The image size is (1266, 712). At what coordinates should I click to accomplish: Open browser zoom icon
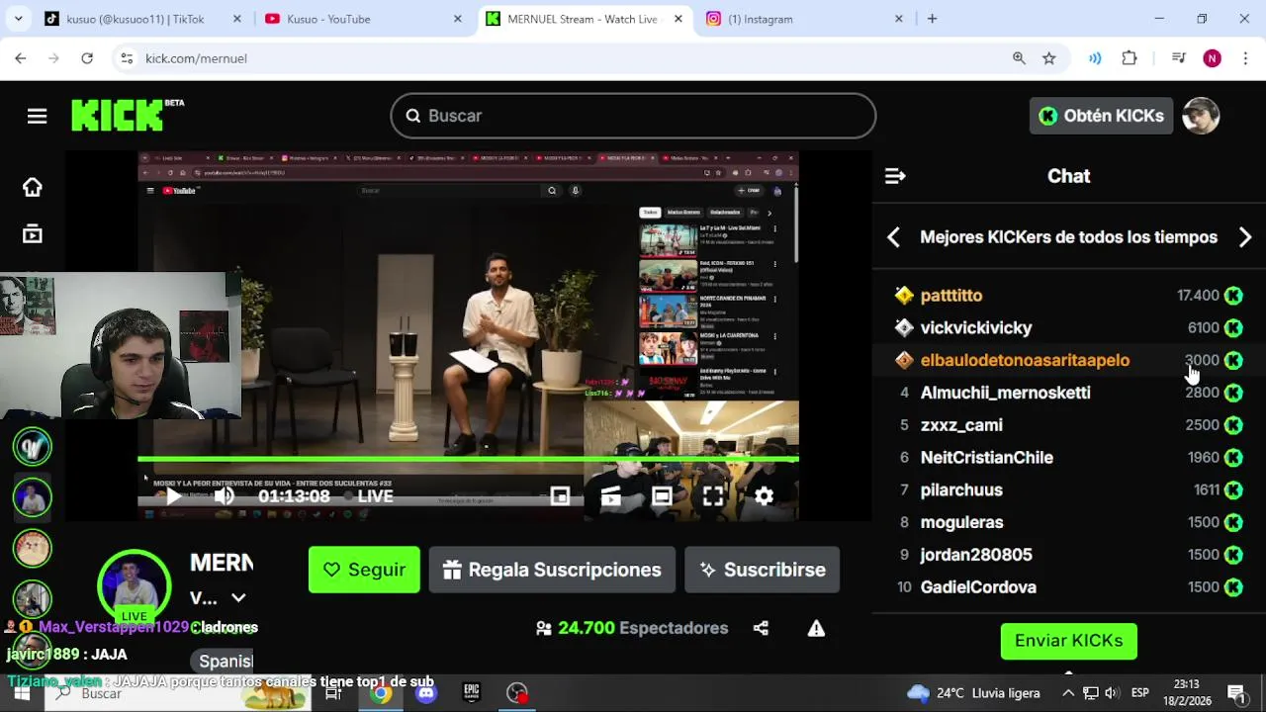[x=1019, y=58]
